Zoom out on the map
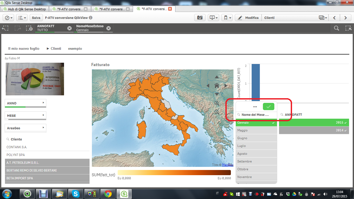The width and height of the screenshot is (354, 199). 217,112
